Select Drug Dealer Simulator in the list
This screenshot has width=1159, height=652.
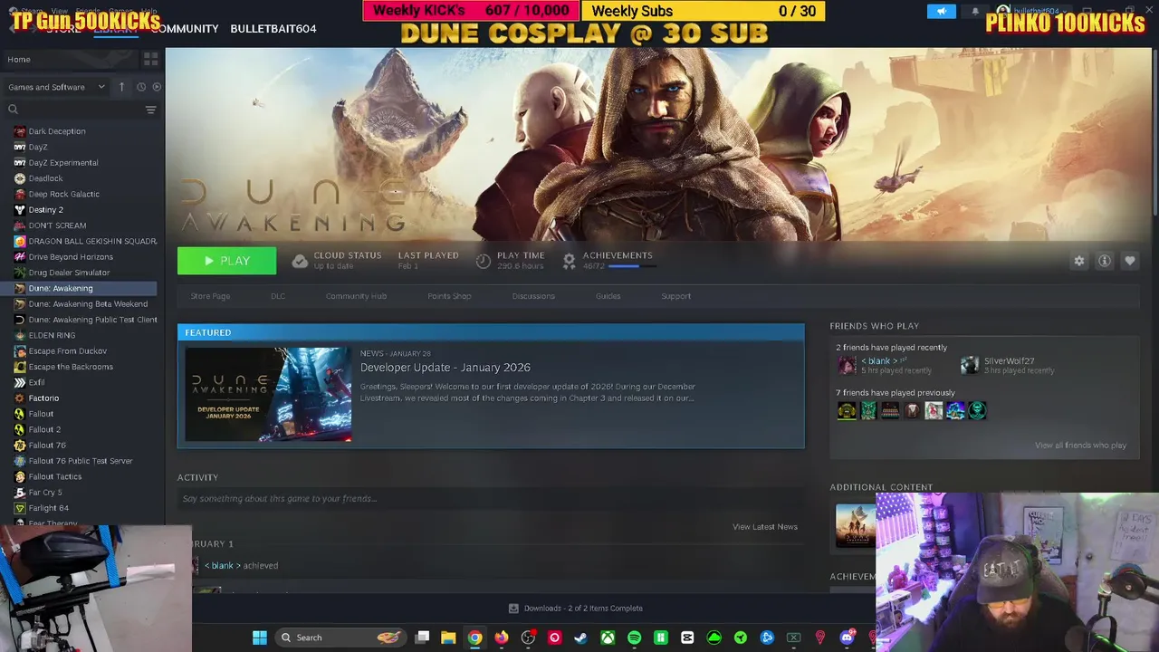[x=69, y=273]
